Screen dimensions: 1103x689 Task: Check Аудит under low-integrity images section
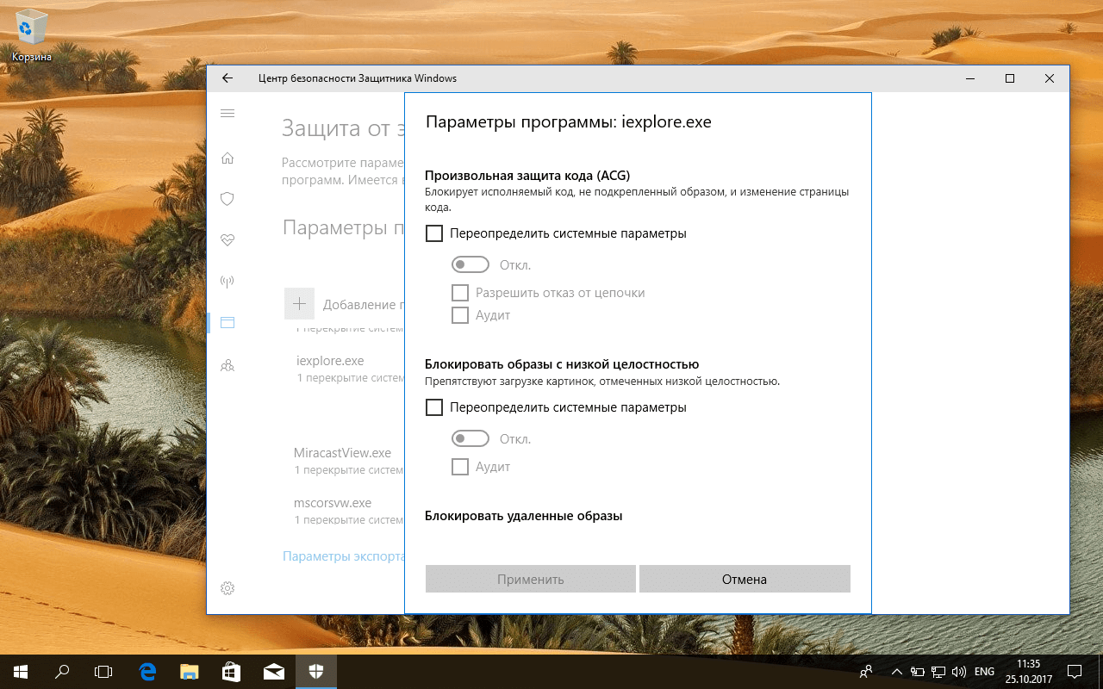(460, 467)
